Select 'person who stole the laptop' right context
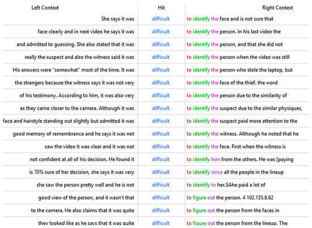This screenshot has height=228, width=312. [x=252, y=70]
